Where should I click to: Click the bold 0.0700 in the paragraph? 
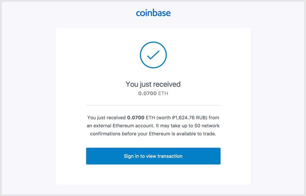[136, 118]
